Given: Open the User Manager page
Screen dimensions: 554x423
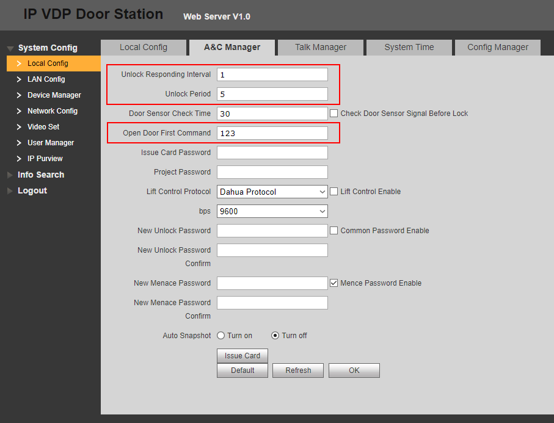Looking at the screenshot, I should pyautogui.click(x=50, y=143).
